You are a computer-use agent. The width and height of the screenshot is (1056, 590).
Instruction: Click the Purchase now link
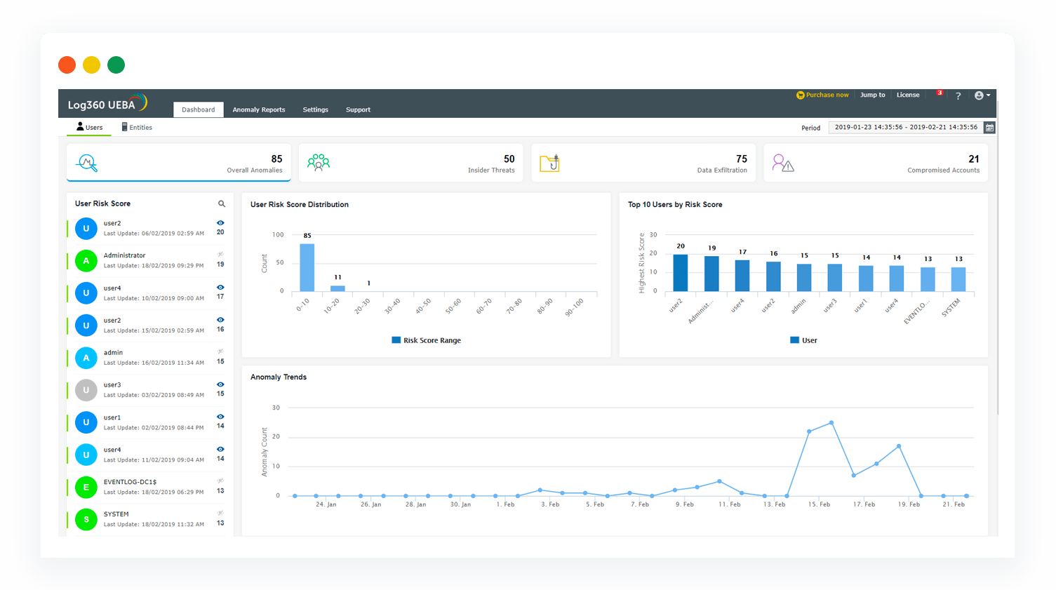[823, 95]
